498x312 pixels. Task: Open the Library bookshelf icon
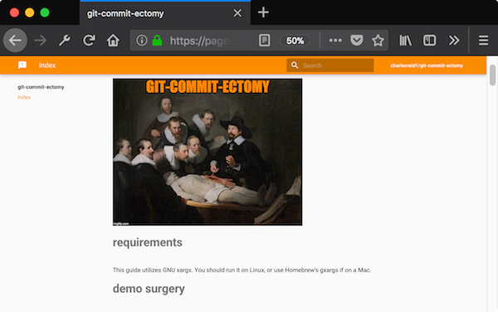coord(405,41)
